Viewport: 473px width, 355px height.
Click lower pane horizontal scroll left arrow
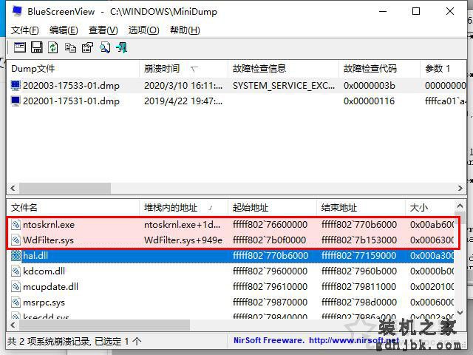13,325
